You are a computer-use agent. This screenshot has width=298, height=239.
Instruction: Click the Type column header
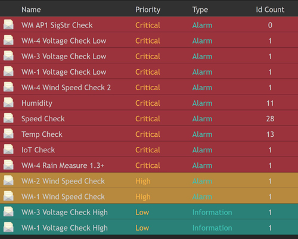(x=200, y=10)
